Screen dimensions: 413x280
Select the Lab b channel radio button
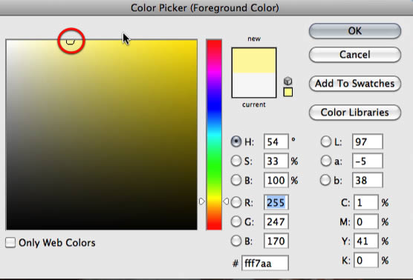click(326, 180)
